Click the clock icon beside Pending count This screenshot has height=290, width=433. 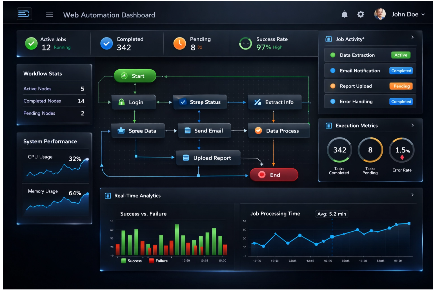click(x=179, y=43)
